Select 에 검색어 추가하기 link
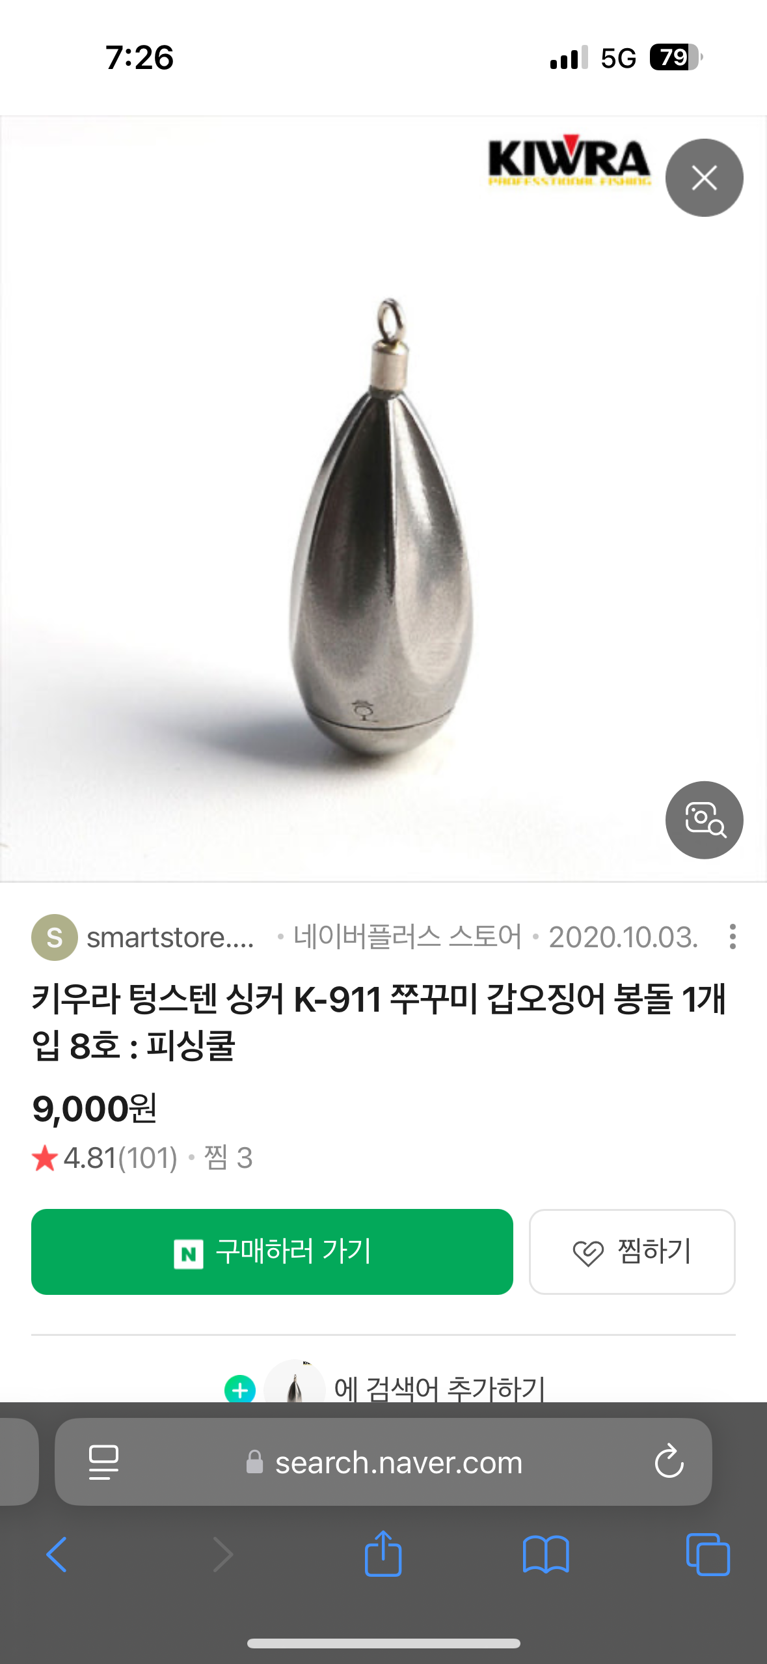 pyautogui.click(x=440, y=1389)
